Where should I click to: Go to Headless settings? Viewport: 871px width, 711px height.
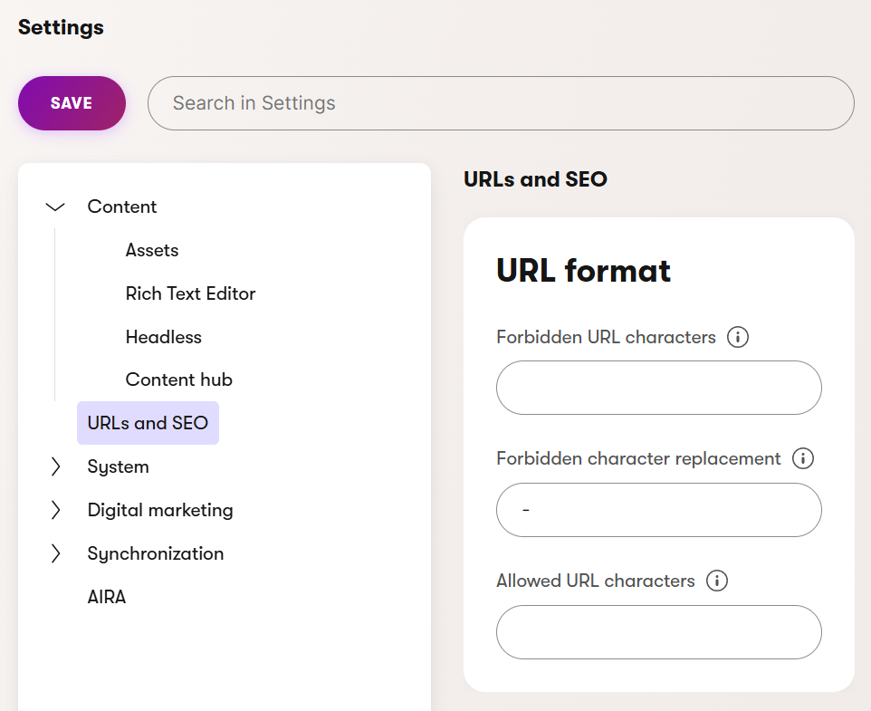pyautogui.click(x=163, y=338)
